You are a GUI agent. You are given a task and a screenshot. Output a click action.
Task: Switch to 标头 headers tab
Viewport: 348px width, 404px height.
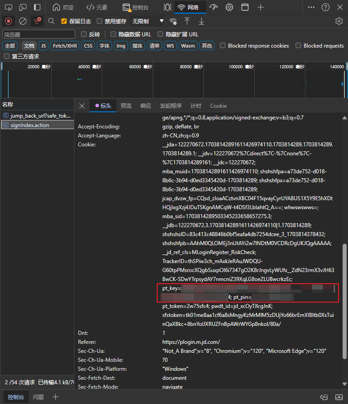click(103, 106)
